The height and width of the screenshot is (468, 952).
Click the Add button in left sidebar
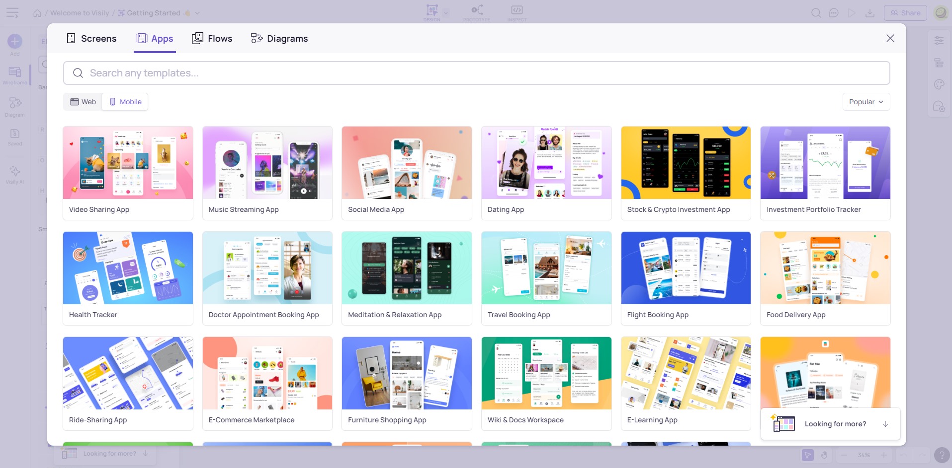15,45
